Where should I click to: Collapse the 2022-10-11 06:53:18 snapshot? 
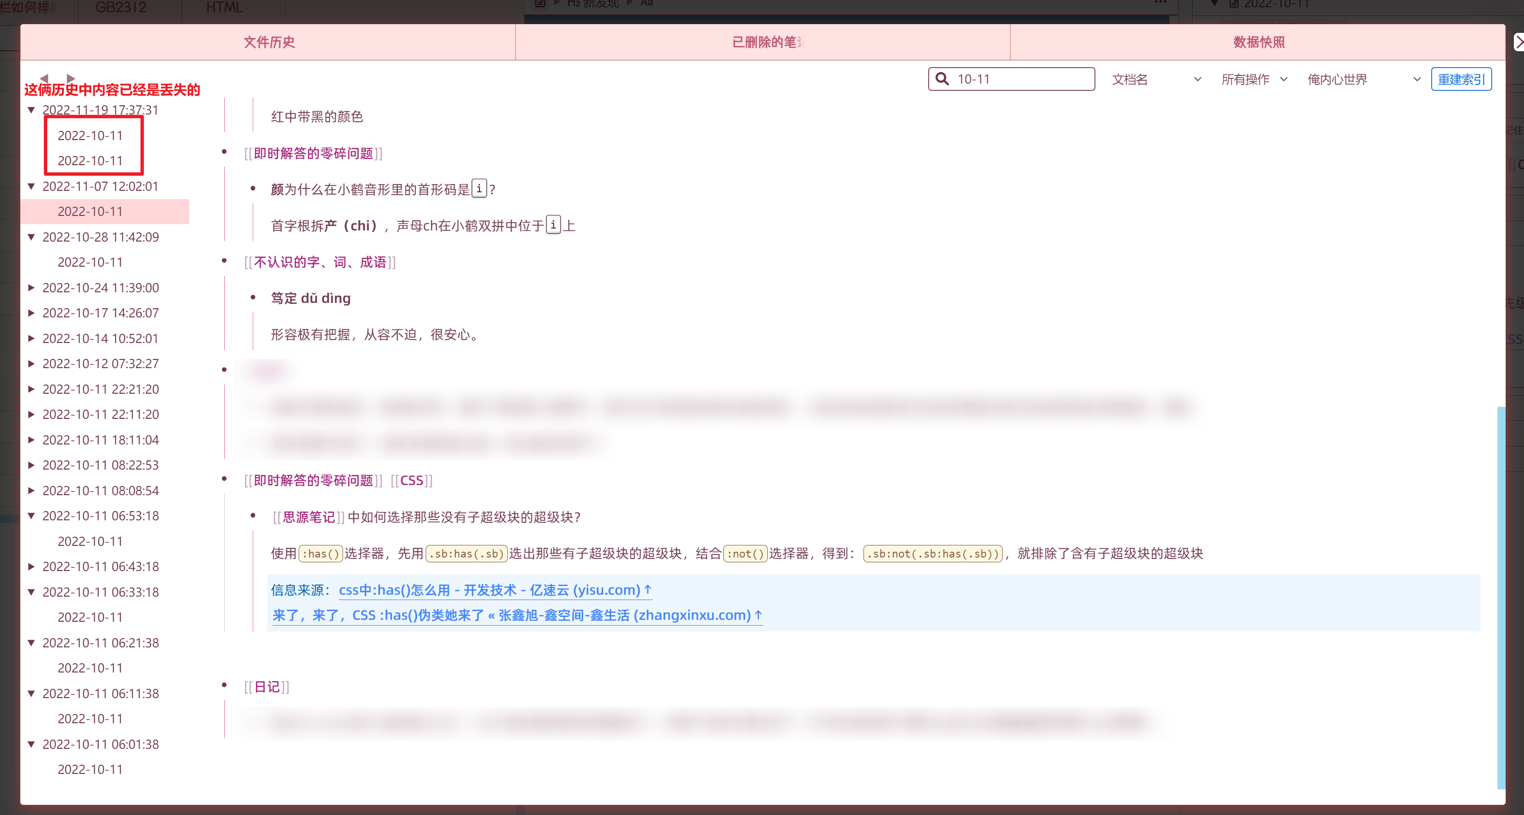click(31, 516)
